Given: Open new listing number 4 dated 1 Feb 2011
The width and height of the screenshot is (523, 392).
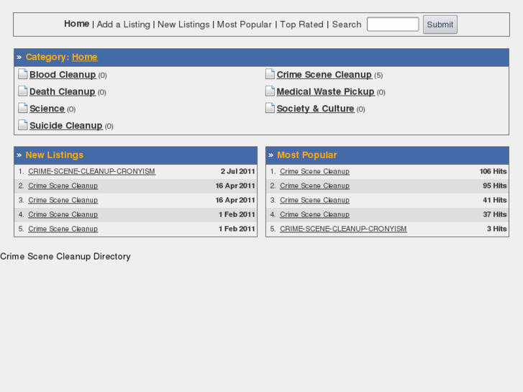Looking at the screenshot, I should 63,214.
